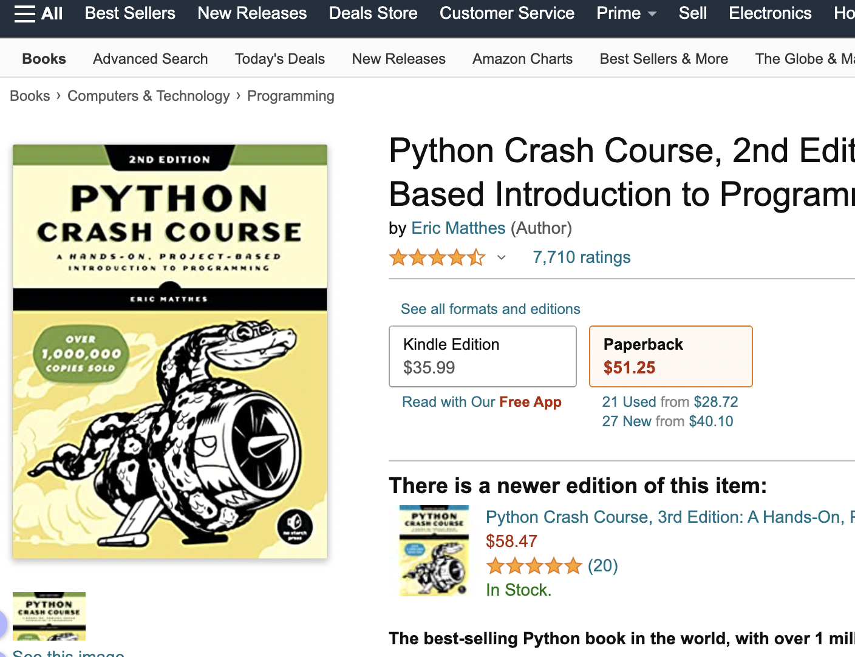Viewport: 855px width, 657px height.
Task: Go to Deals Store
Action: 373,13
